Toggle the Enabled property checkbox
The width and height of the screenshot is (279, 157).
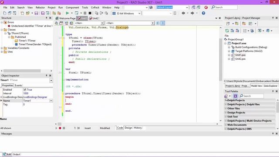[x=25, y=90]
